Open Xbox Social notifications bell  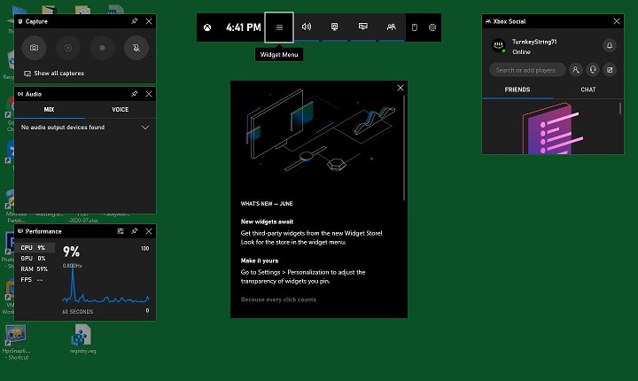[x=610, y=45]
